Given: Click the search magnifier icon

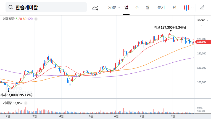Looking at the screenshot, I should pyautogui.click(x=10, y=7).
